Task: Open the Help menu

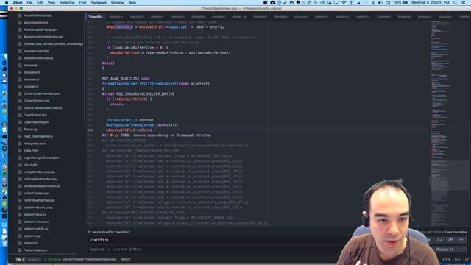Action: (132, 3)
